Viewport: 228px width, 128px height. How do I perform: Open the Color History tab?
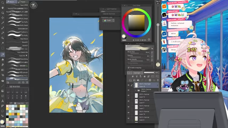point(19,103)
